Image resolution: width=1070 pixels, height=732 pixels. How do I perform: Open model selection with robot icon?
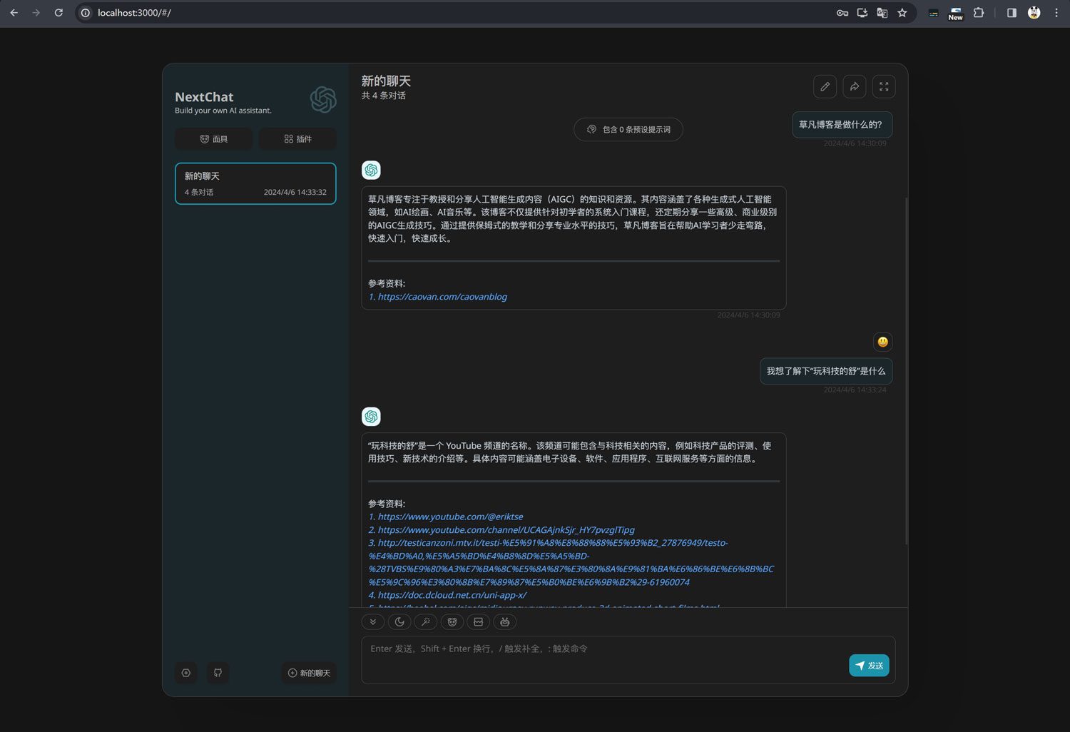pos(504,621)
